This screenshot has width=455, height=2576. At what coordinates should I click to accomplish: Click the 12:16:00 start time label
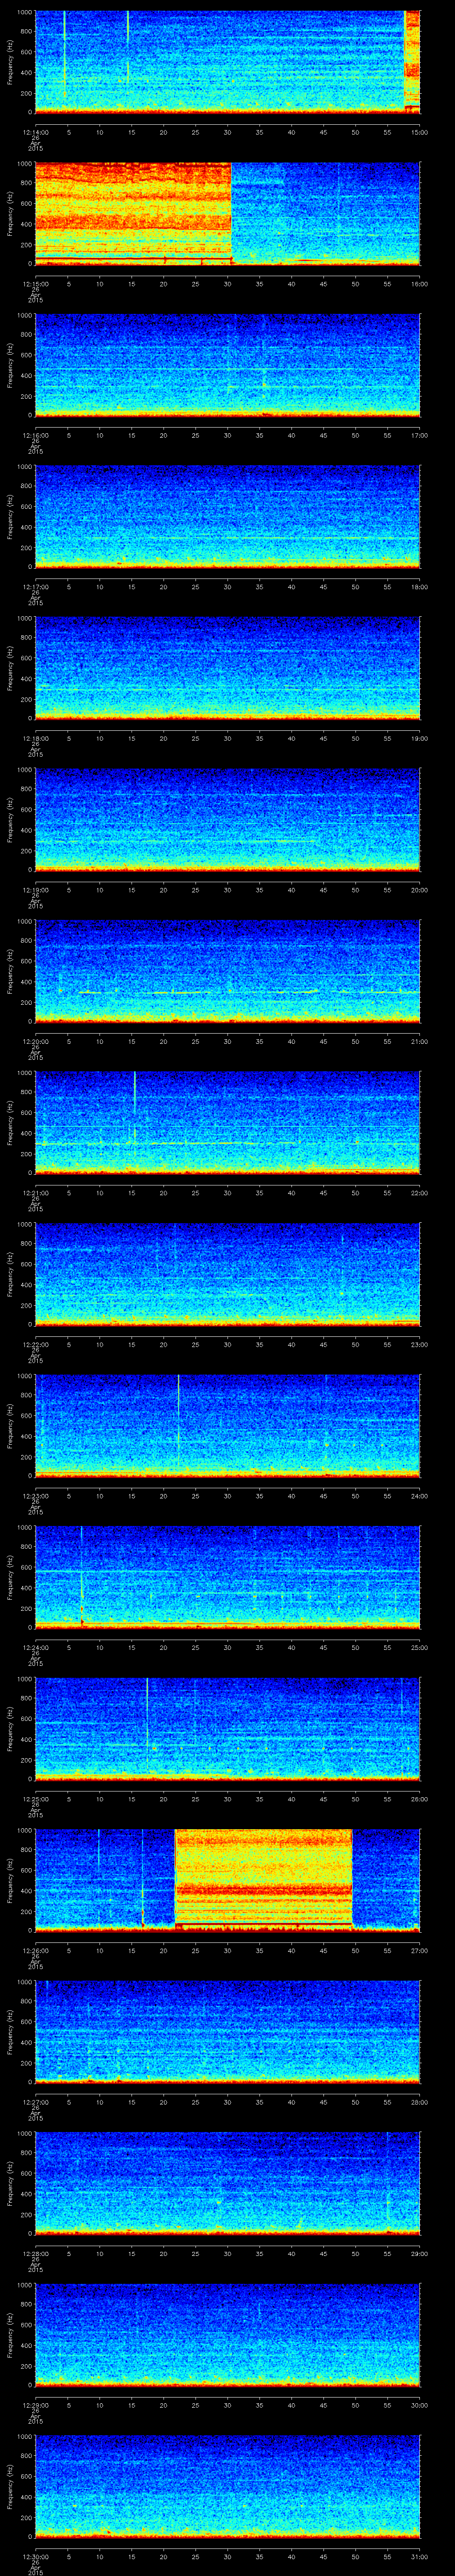point(35,435)
